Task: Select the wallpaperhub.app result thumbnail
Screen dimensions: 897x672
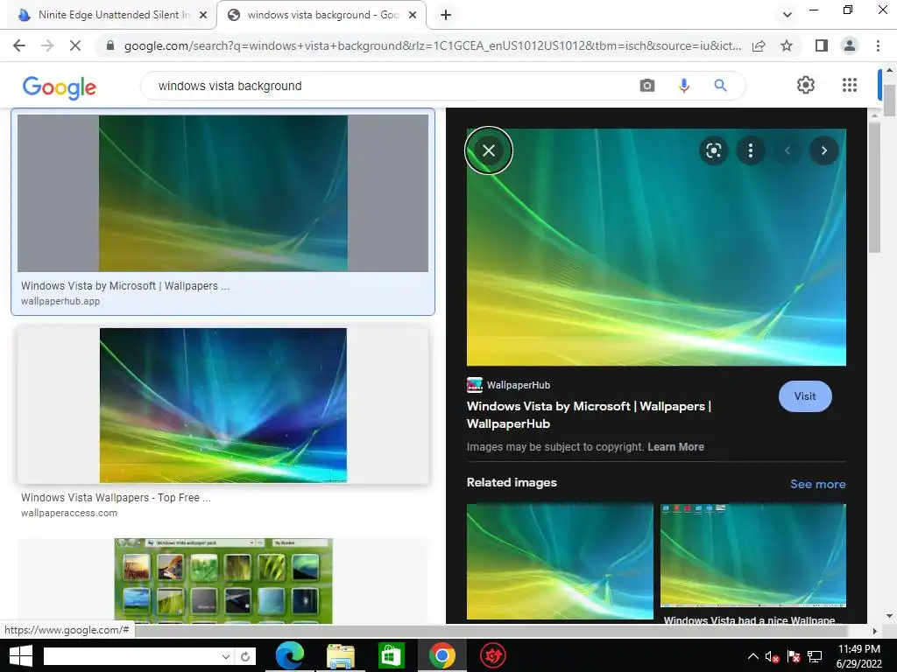Action: (x=222, y=193)
